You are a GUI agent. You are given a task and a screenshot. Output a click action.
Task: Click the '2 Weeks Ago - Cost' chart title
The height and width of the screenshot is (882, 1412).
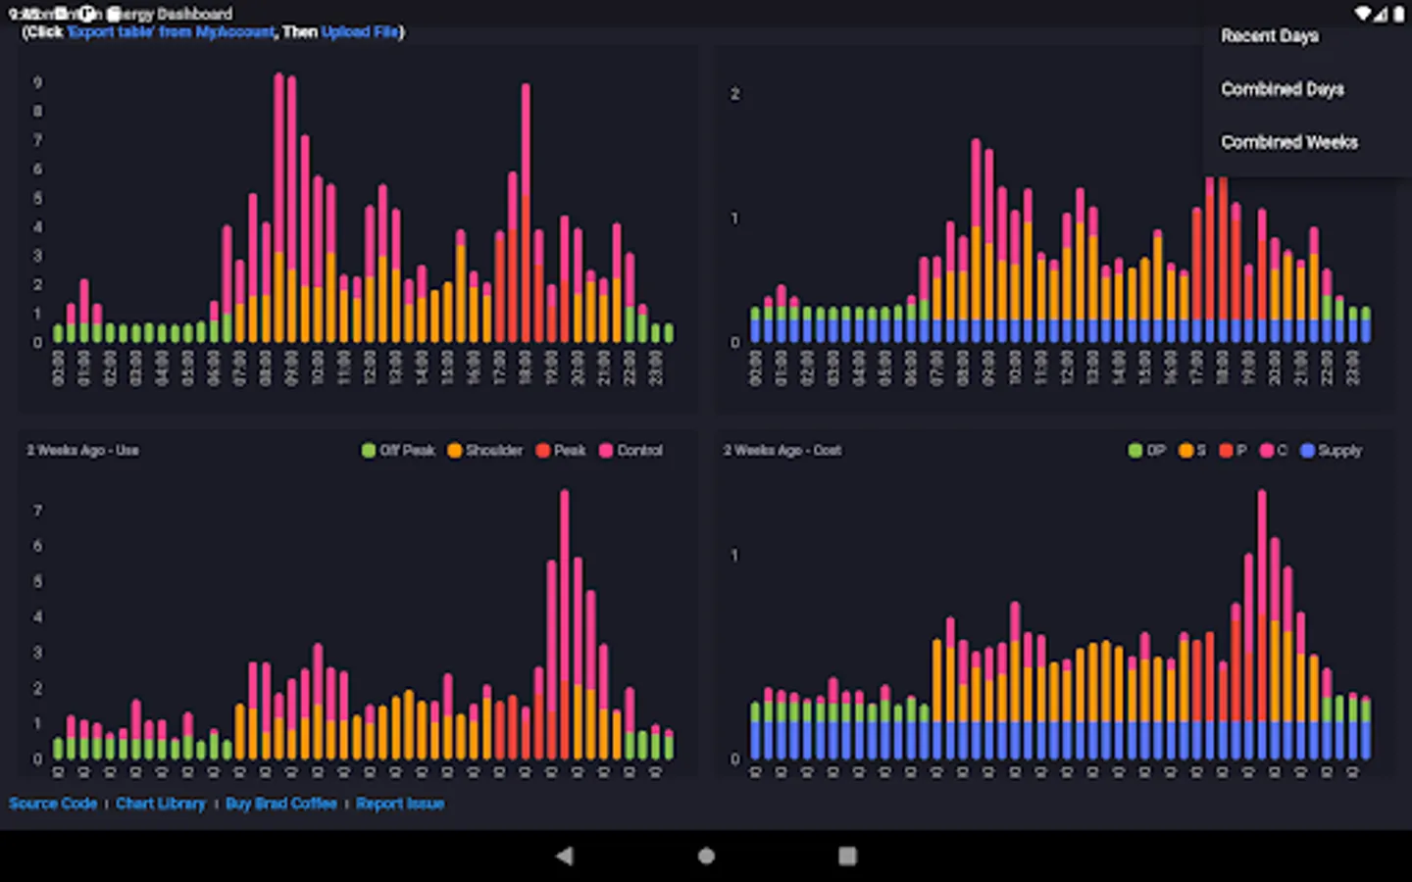tap(782, 451)
